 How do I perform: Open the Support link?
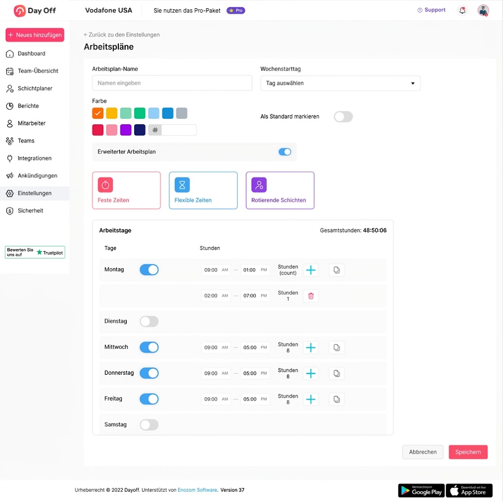[x=431, y=10]
